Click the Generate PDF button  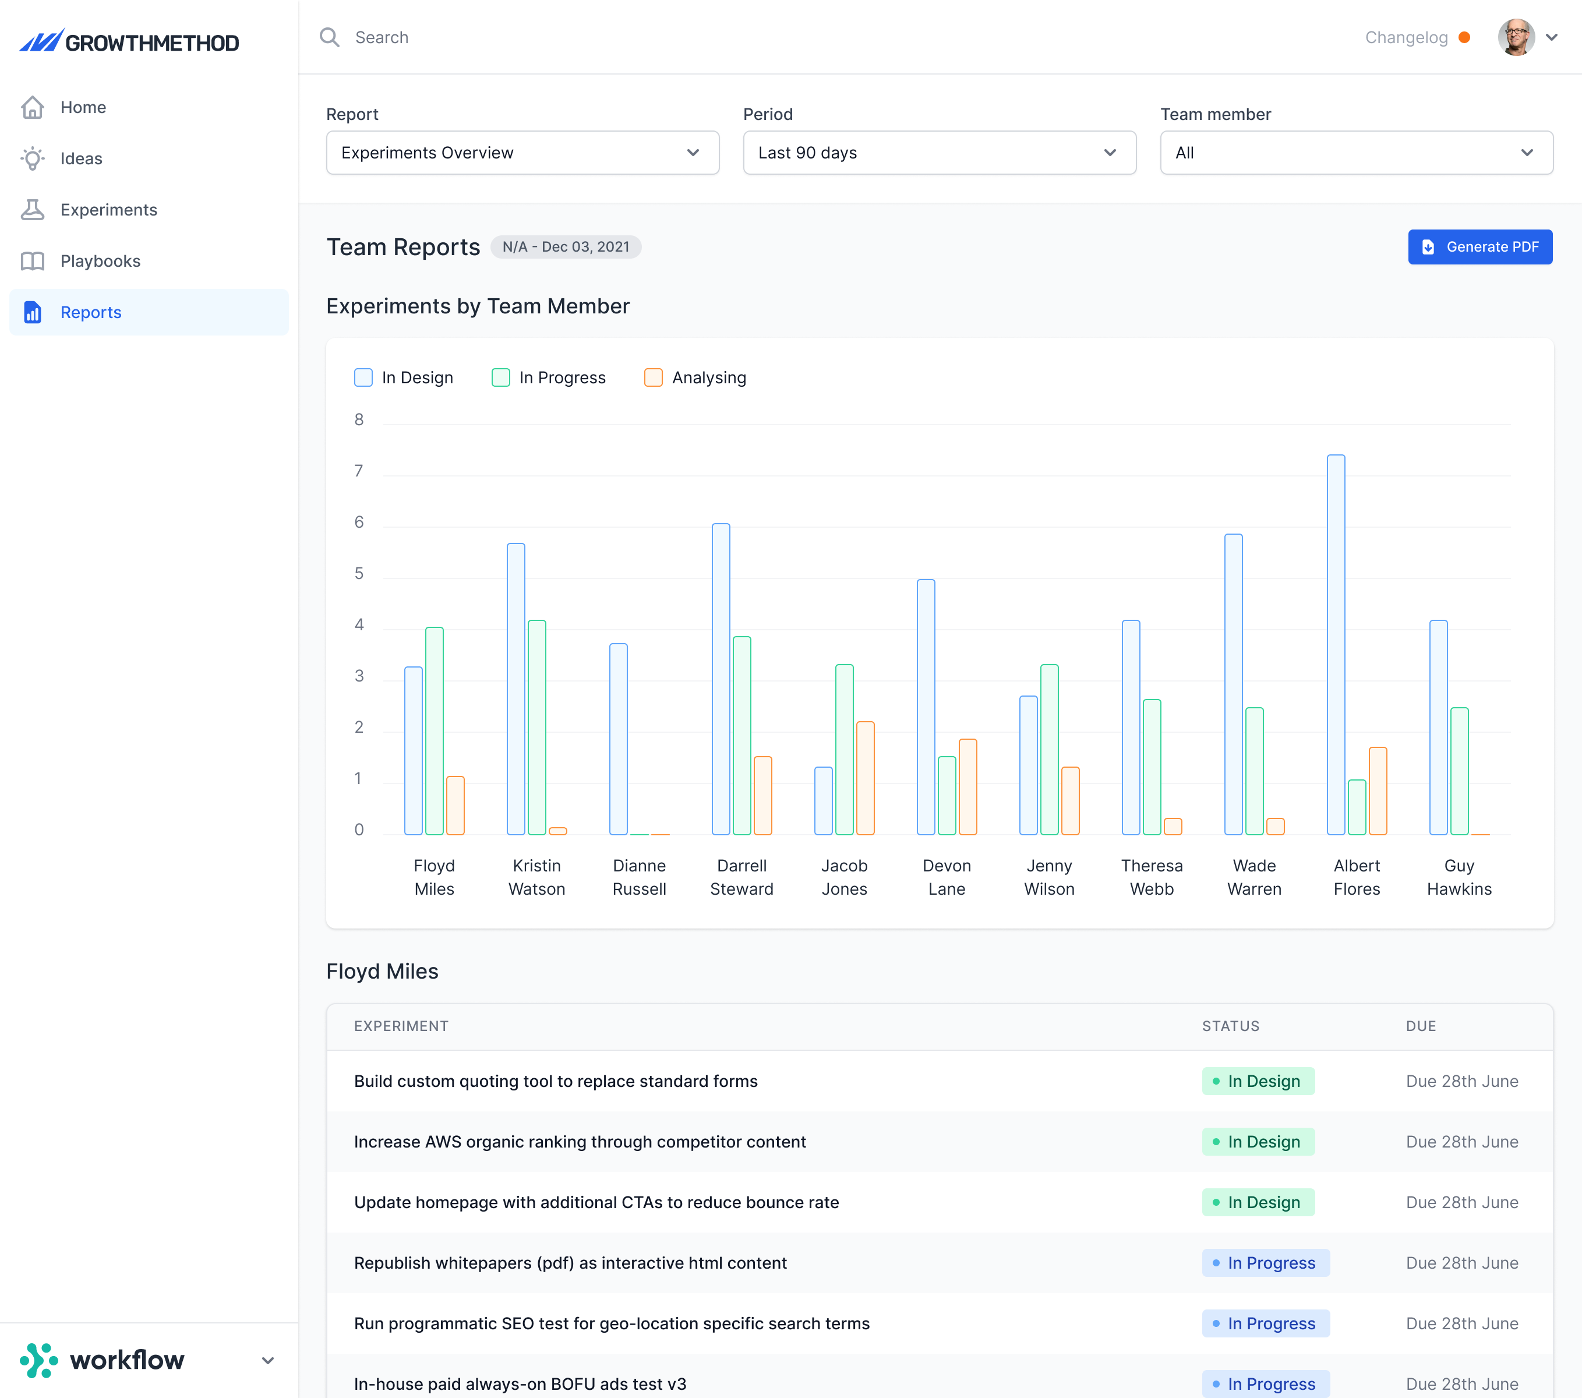pos(1480,247)
